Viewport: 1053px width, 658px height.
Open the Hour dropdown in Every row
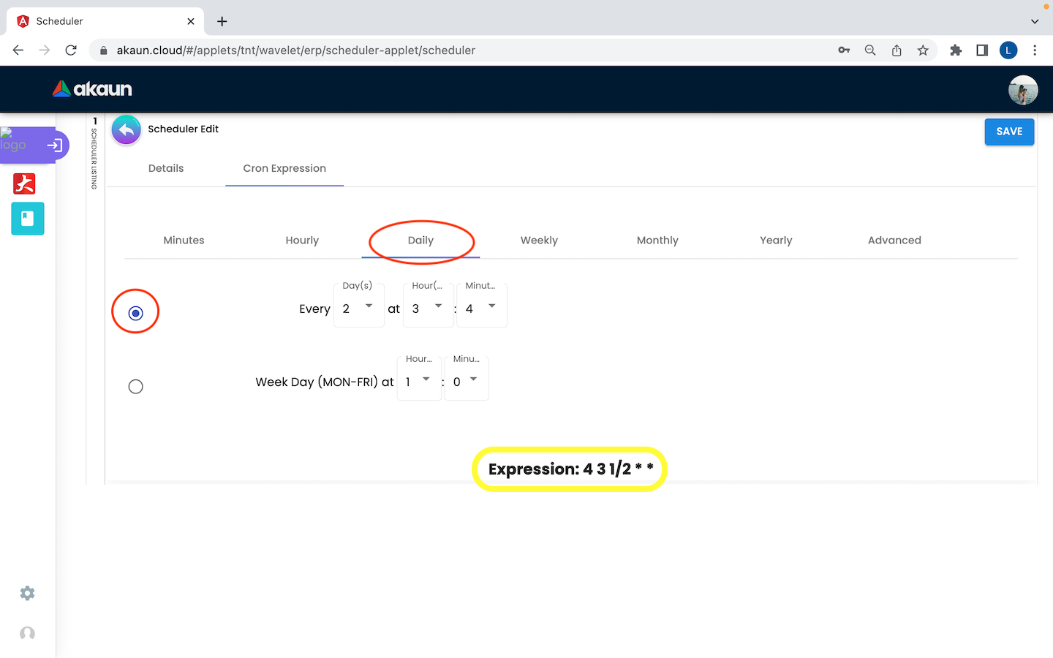pos(428,309)
